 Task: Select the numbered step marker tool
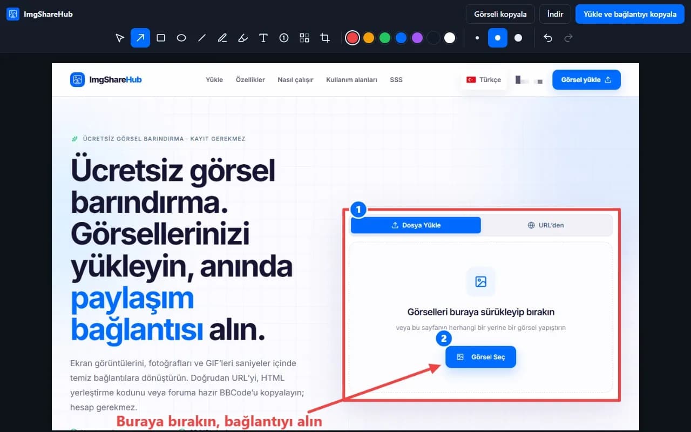click(284, 38)
